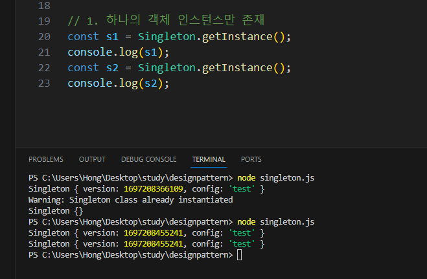Click console.log(s2) on line 23
This screenshot has height=279, width=427.
pyautogui.click(x=119, y=84)
